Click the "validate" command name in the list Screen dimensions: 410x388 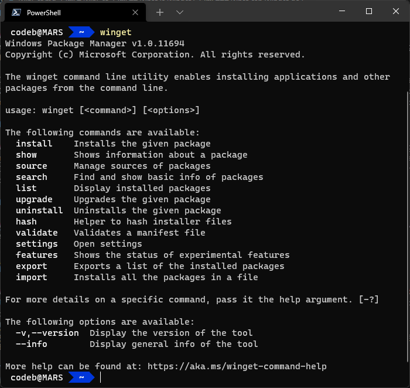[36, 233]
